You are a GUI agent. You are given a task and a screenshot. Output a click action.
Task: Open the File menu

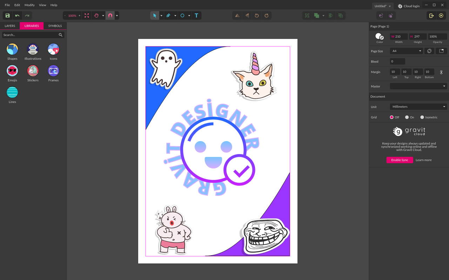coord(7,5)
